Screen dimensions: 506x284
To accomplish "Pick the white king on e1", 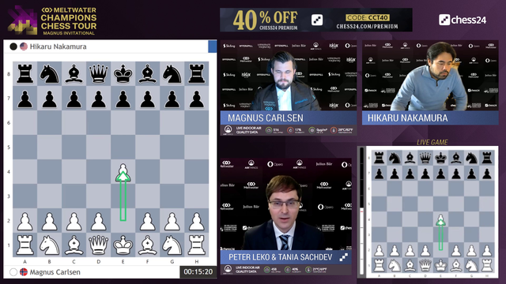I will pyautogui.click(x=123, y=245).
